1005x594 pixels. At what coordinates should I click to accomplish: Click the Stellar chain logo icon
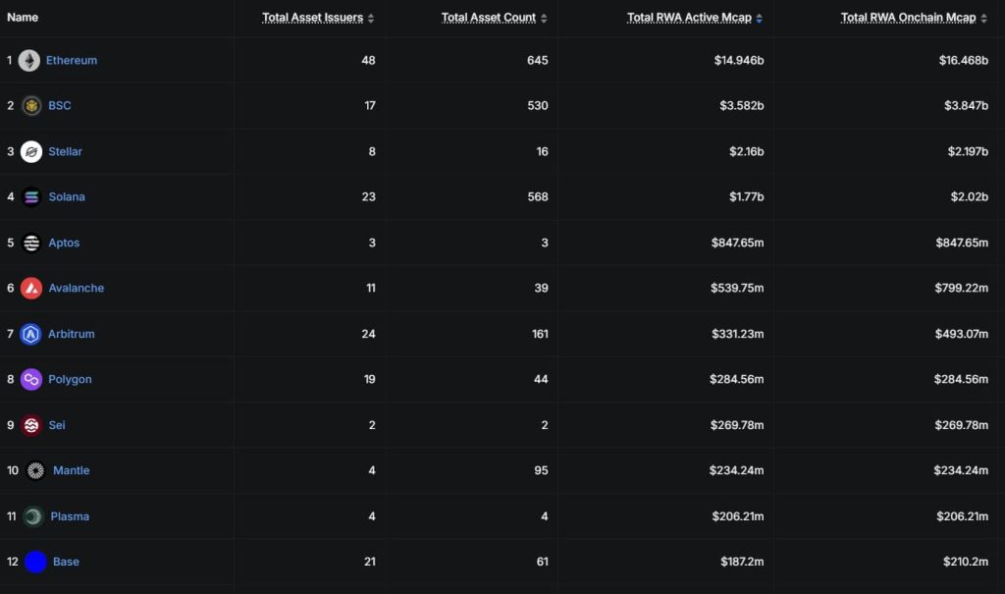[x=31, y=152]
